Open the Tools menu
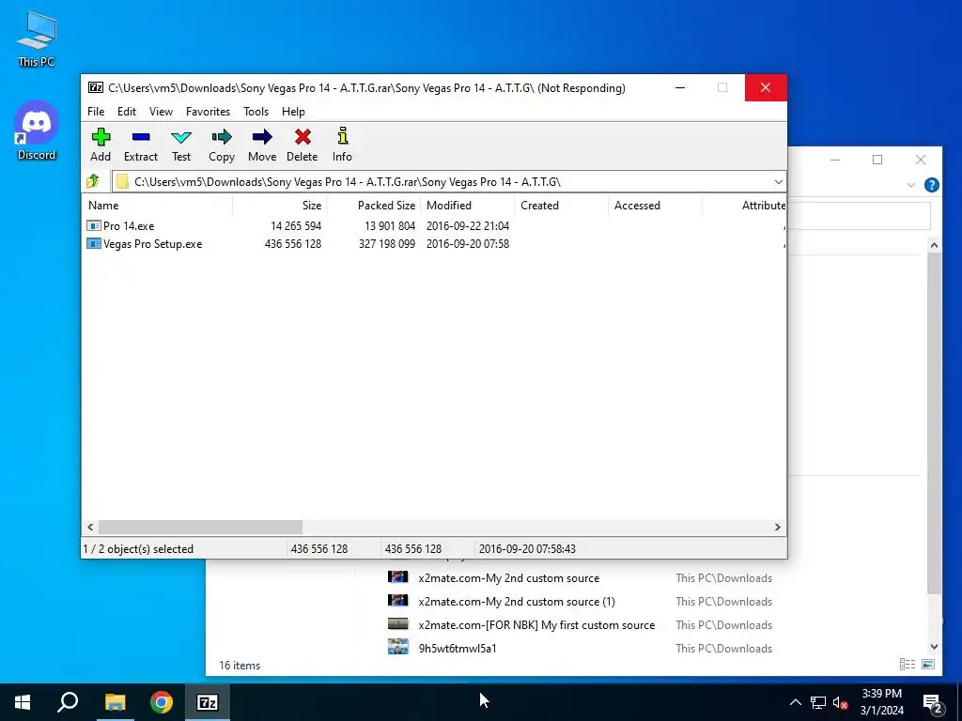Image resolution: width=962 pixels, height=721 pixels. [x=256, y=112]
